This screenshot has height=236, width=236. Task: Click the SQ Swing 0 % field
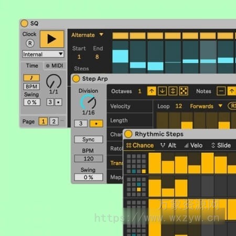pos(32,102)
